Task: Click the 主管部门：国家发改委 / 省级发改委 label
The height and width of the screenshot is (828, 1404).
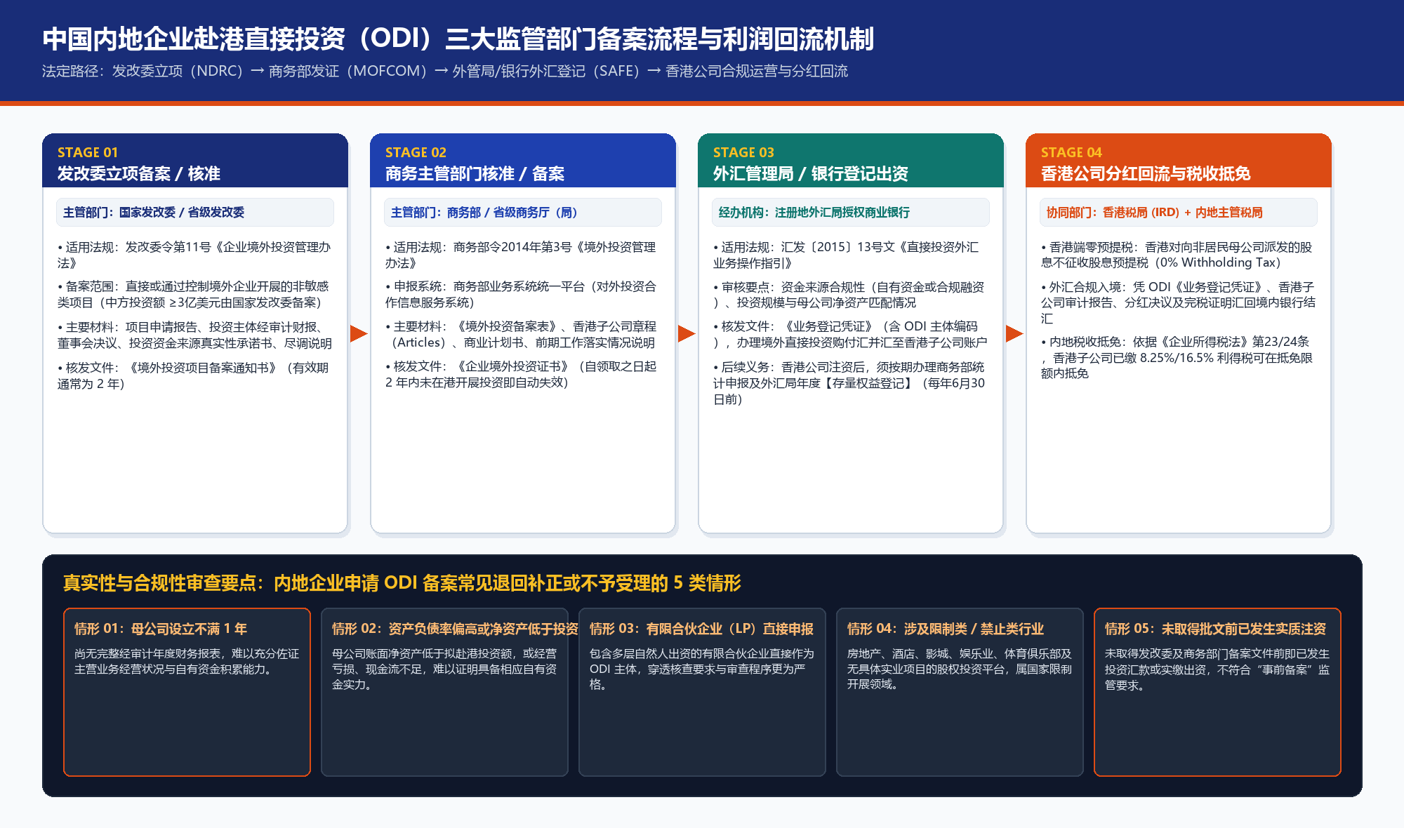Action: coord(195,212)
